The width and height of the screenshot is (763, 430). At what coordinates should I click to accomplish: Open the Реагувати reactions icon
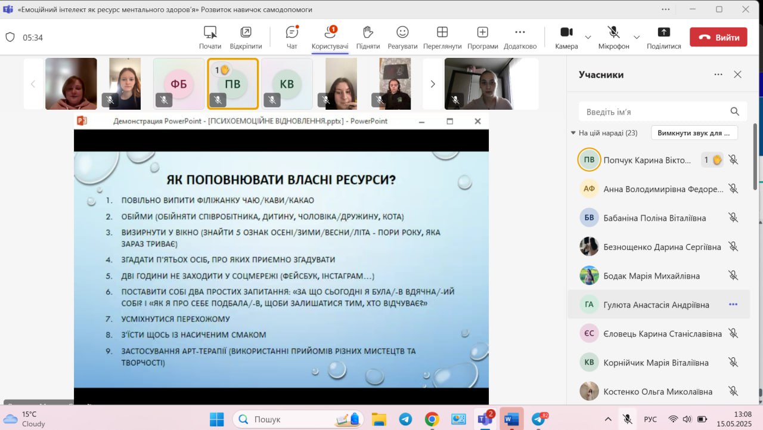(402, 33)
